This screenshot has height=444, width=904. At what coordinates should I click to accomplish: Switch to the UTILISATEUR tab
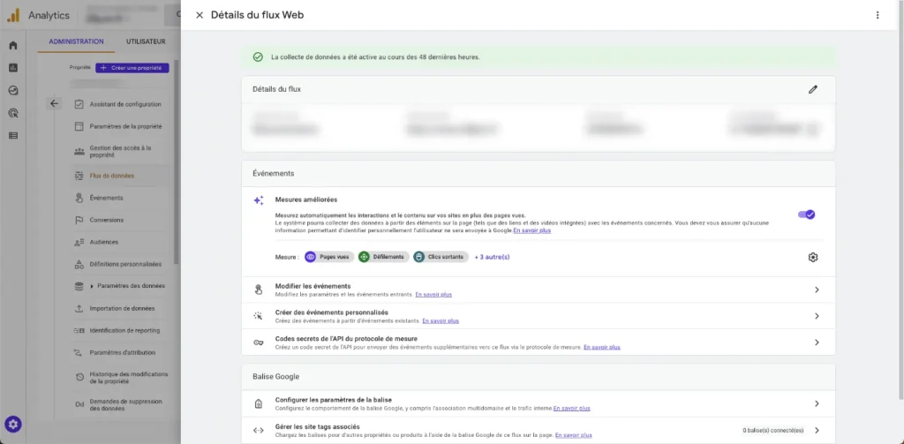click(146, 41)
